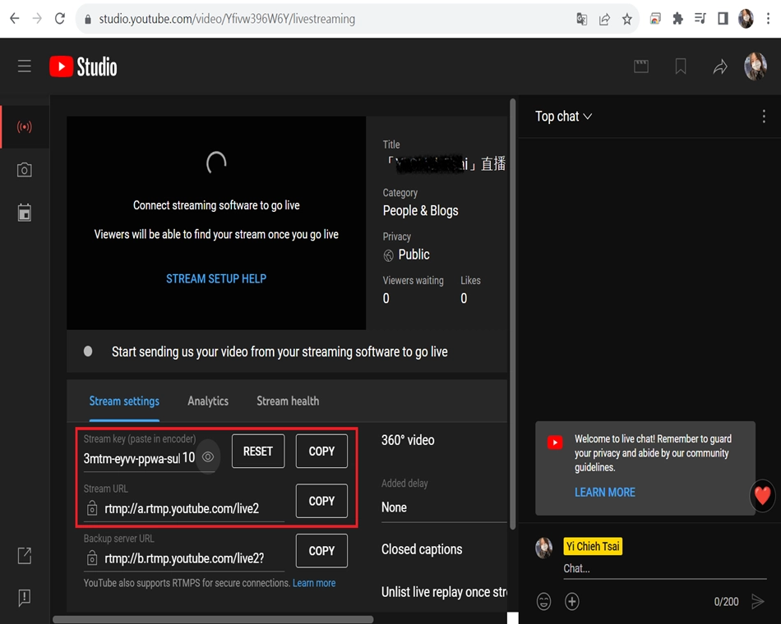Go back with the browser back arrow

pos(15,19)
